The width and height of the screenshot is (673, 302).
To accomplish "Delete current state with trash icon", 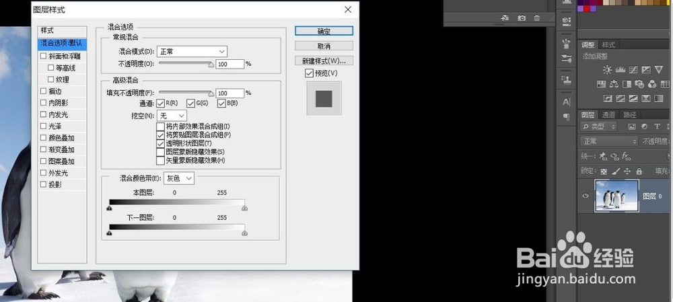I will point(537,18).
